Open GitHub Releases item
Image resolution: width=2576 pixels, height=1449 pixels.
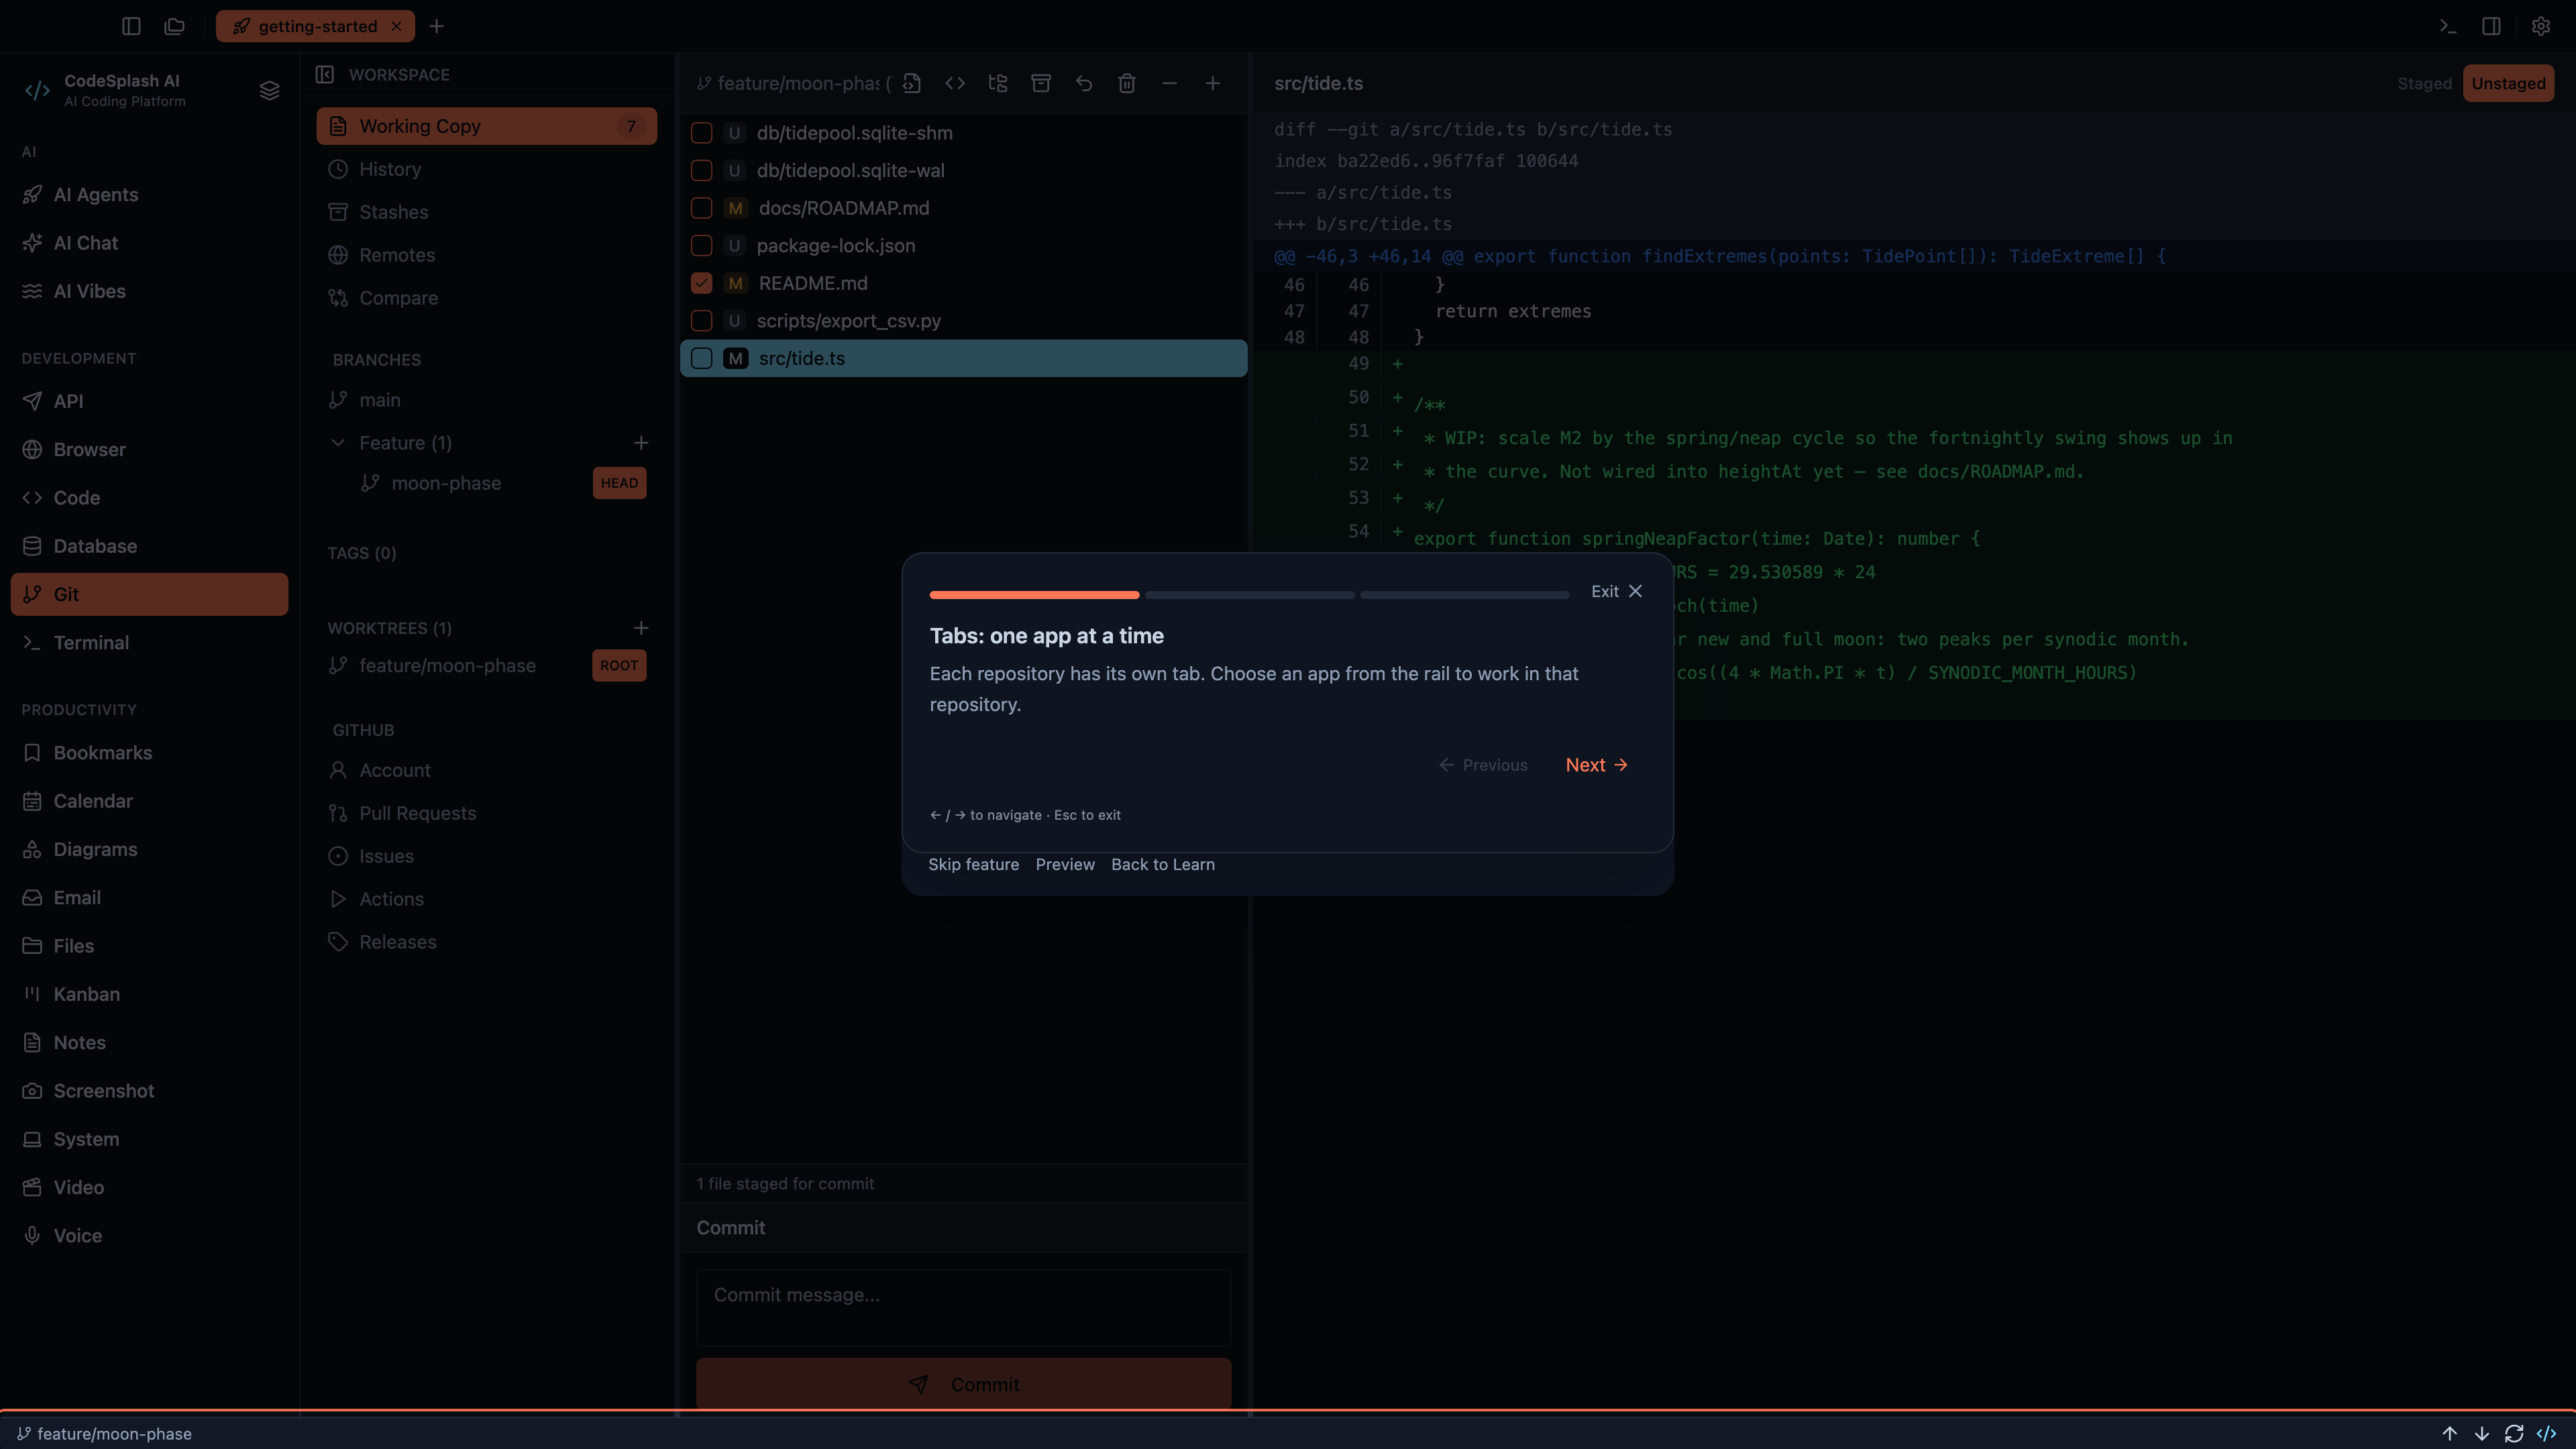coord(487,942)
